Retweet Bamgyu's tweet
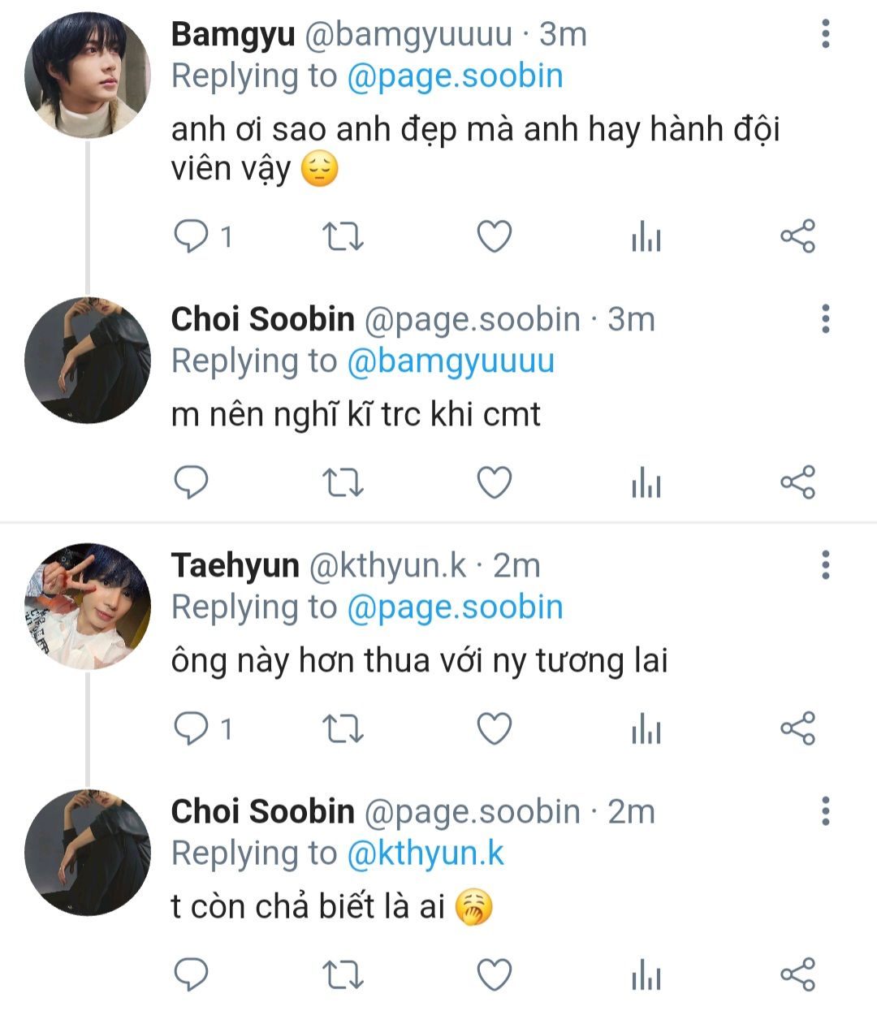 [343, 236]
